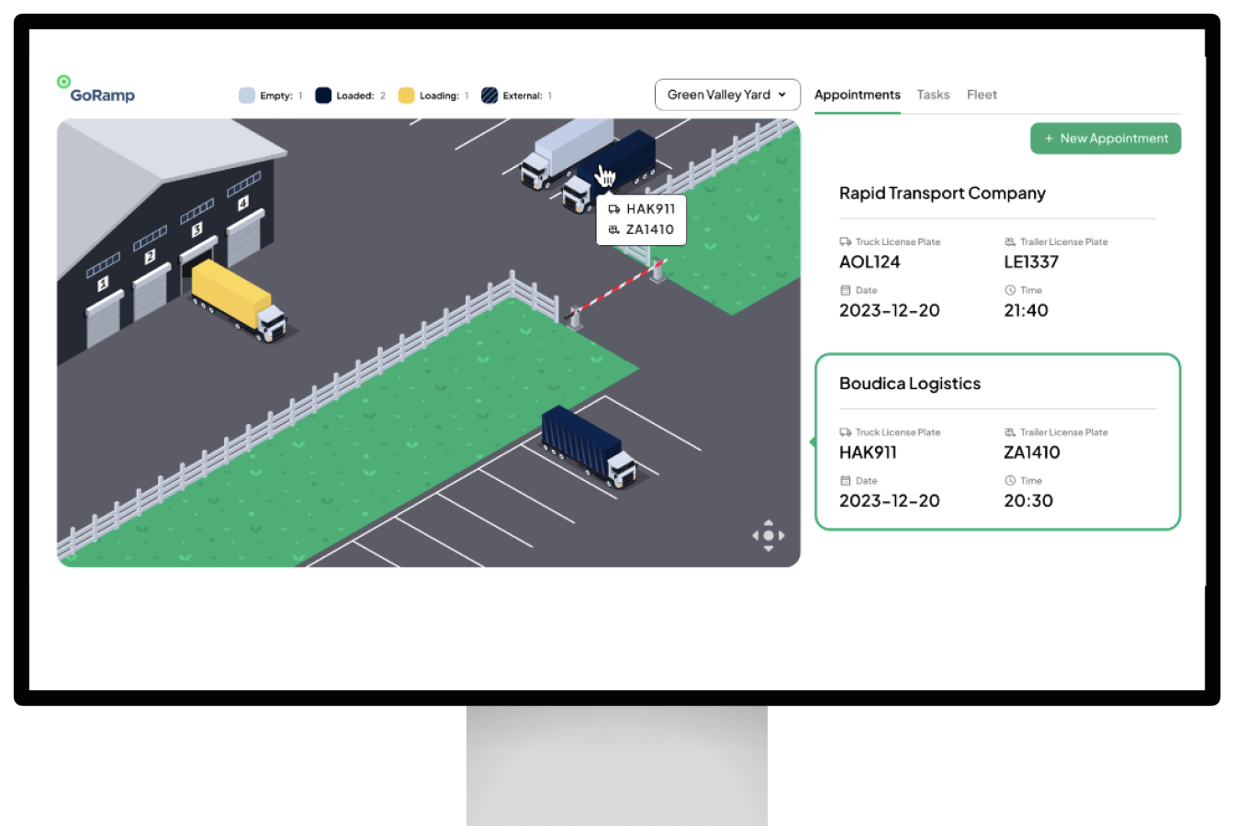Select the Boudica Logistics appointment card
Screen dimensions: 1235x826
click(x=998, y=441)
